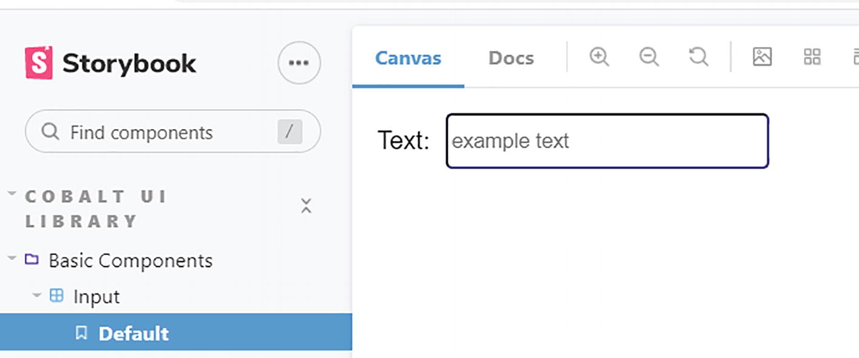Image resolution: width=859 pixels, height=358 pixels.
Task: Click the Storybook logo icon
Action: 39,62
